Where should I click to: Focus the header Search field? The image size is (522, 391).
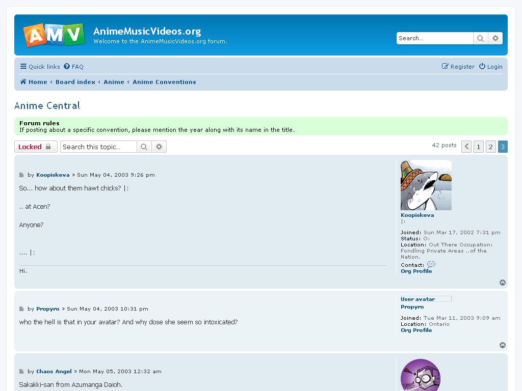pyautogui.click(x=435, y=38)
